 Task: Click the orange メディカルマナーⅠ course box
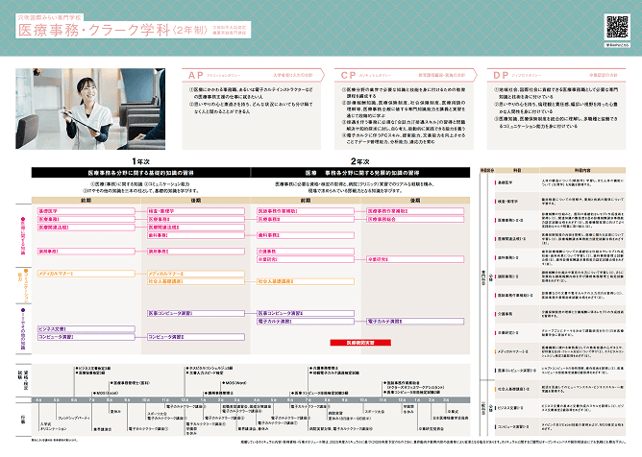click(x=57, y=274)
